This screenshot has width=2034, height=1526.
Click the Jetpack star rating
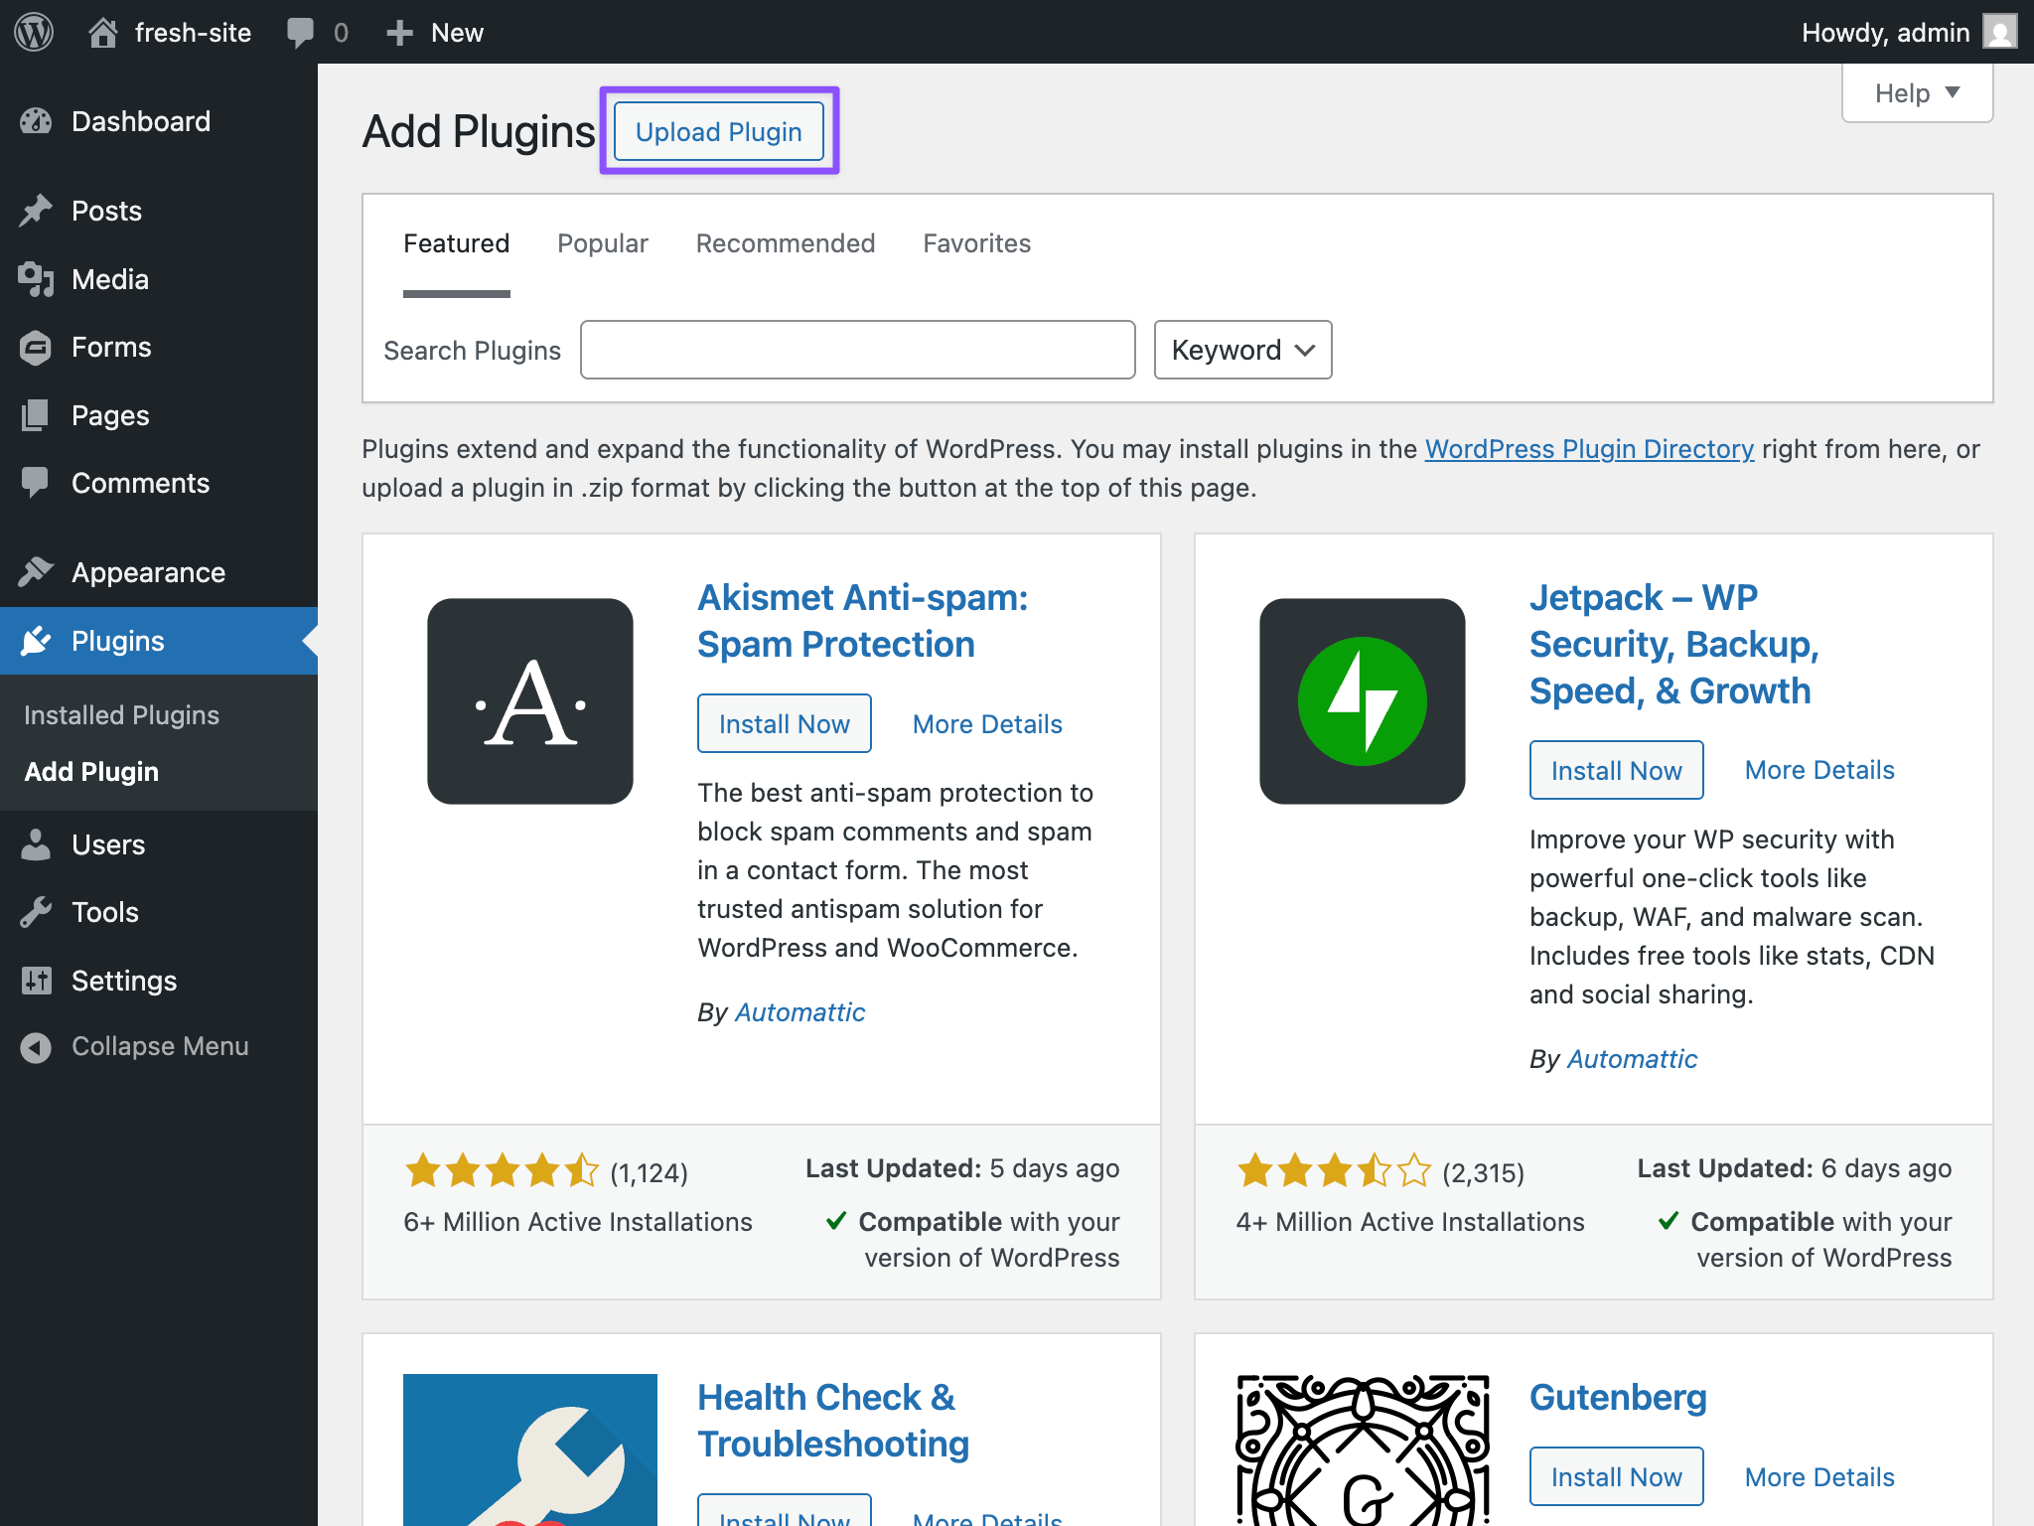tap(1334, 1171)
